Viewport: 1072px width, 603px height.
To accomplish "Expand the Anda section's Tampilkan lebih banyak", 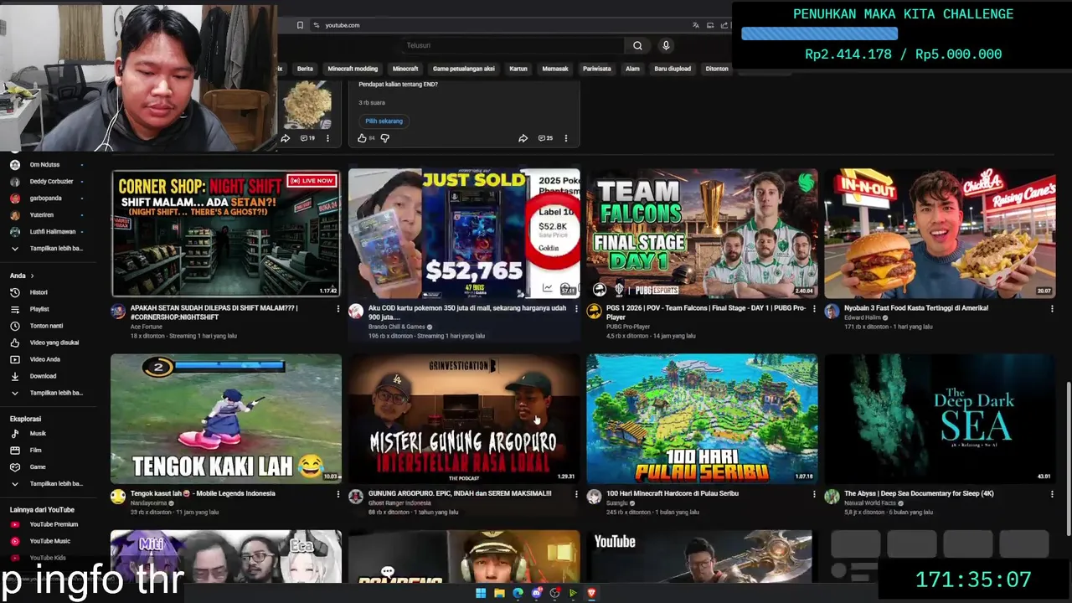I will coord(47,393).
